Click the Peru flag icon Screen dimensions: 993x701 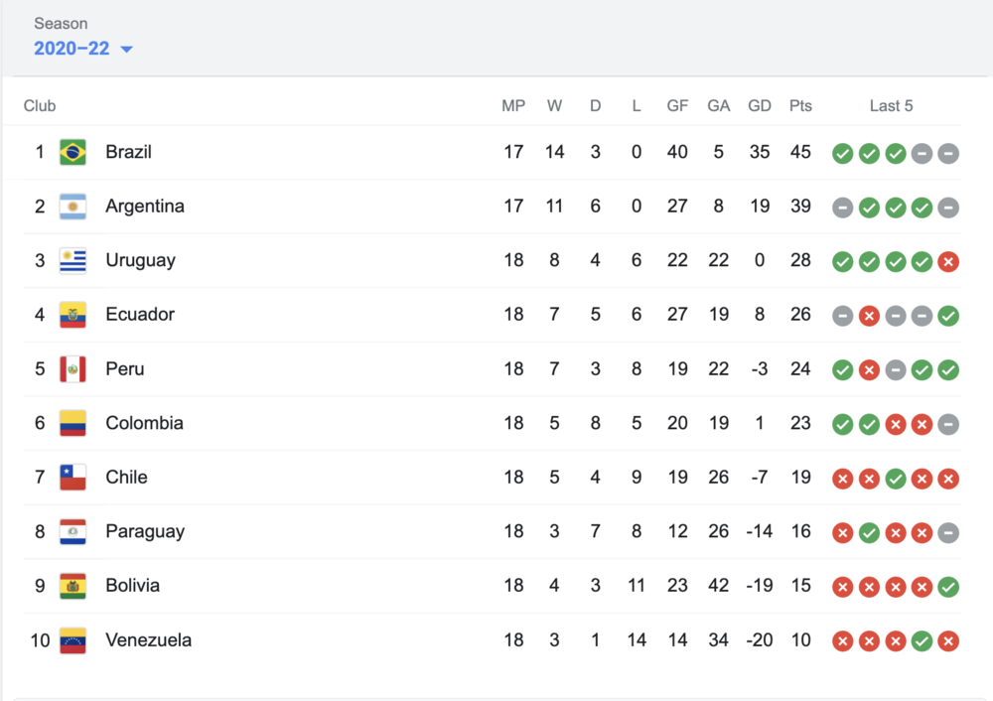click(72, 369)
